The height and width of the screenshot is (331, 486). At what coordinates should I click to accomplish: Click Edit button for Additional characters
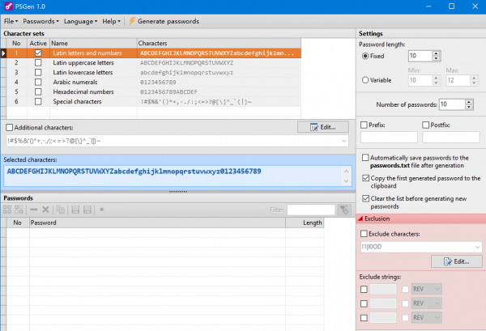click(322, 127)
